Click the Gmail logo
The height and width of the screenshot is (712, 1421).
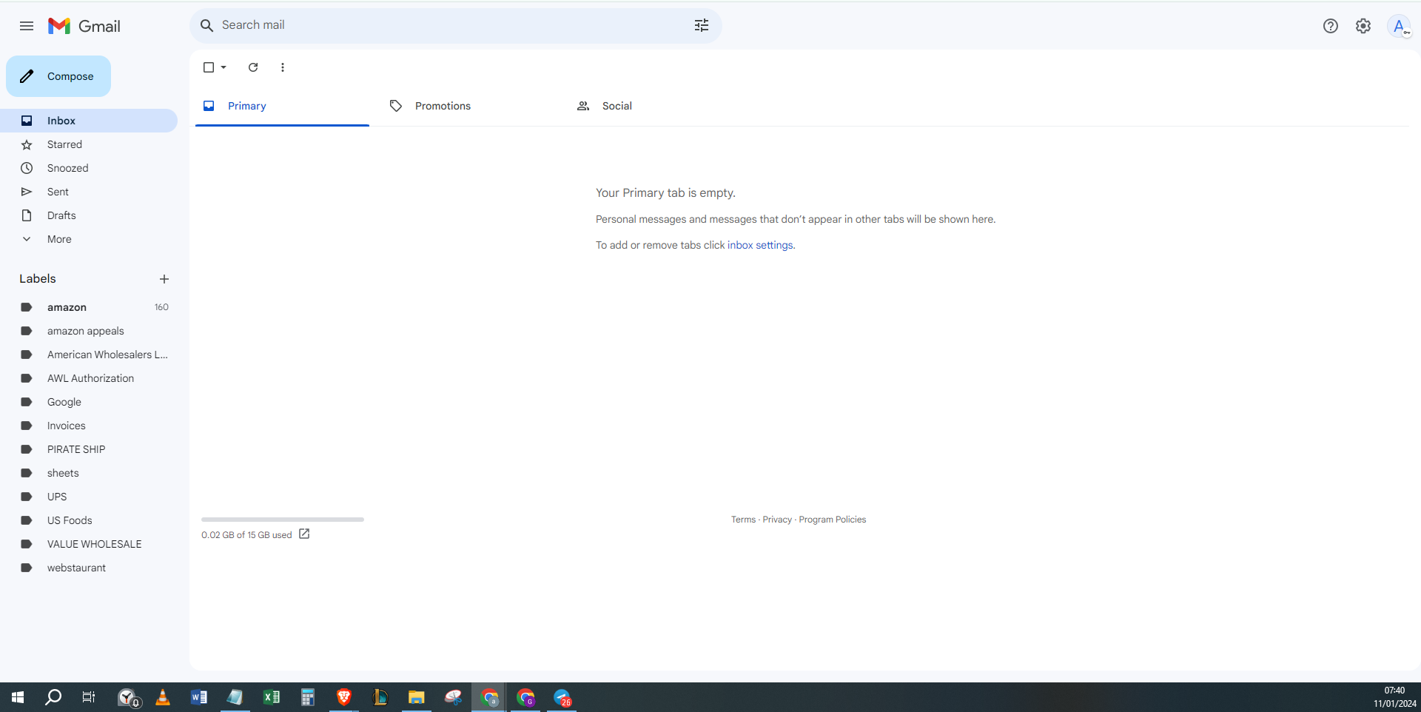pyautogui.click(x=84, y=26)
